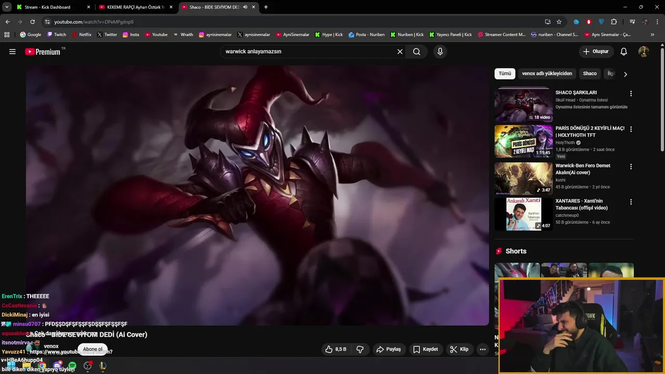Image resolution: width=665 pixels, height=374 pixels.
Task: Open a new browser tab
Action: (x=266, y=7)
